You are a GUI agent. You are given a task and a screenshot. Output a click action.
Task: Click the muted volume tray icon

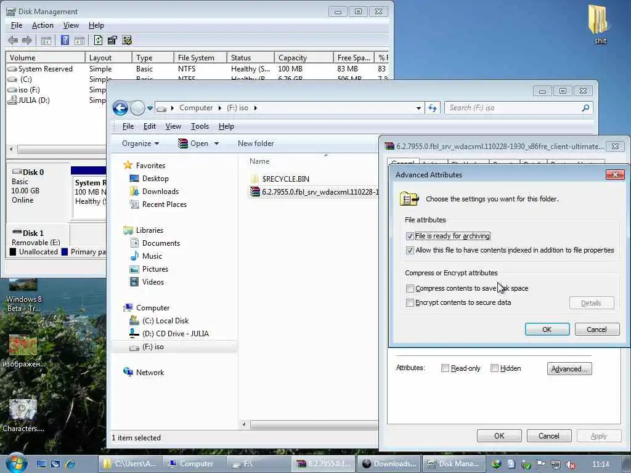[x=570, y=464]
